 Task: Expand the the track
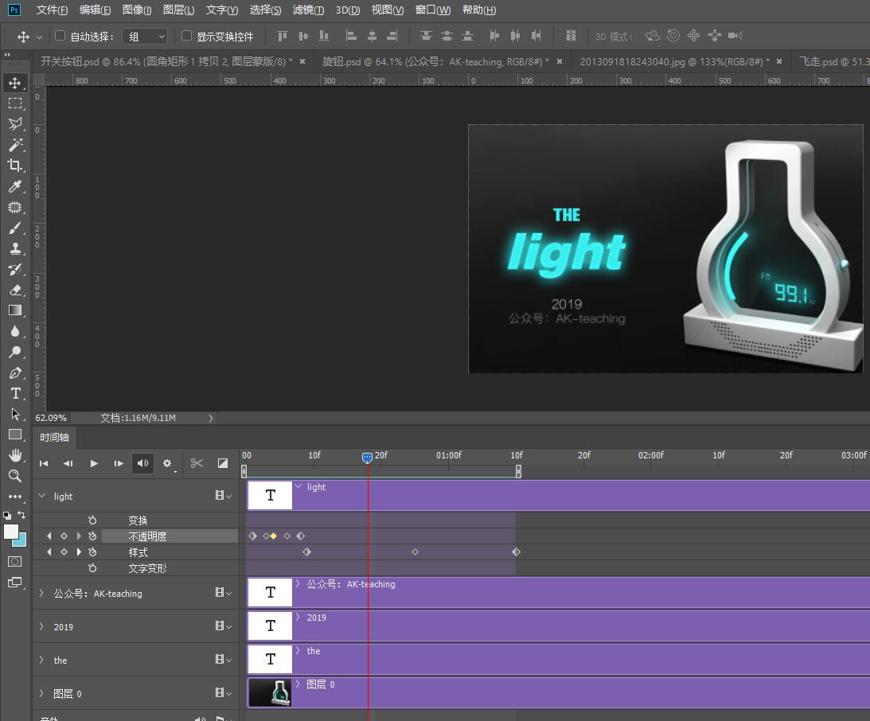tap(41, 660)
